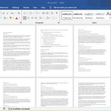Open the Paragraph dialog launcher
111x111 pixels.
click(58, 23)
